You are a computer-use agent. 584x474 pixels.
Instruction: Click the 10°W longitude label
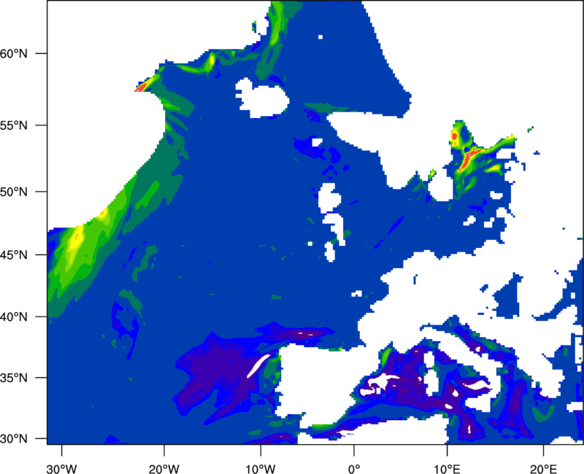[x=260, y=469]
